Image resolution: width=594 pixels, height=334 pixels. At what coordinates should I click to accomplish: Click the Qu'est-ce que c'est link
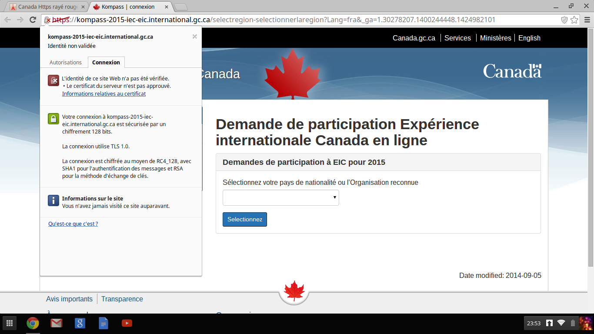click(73, 224)
